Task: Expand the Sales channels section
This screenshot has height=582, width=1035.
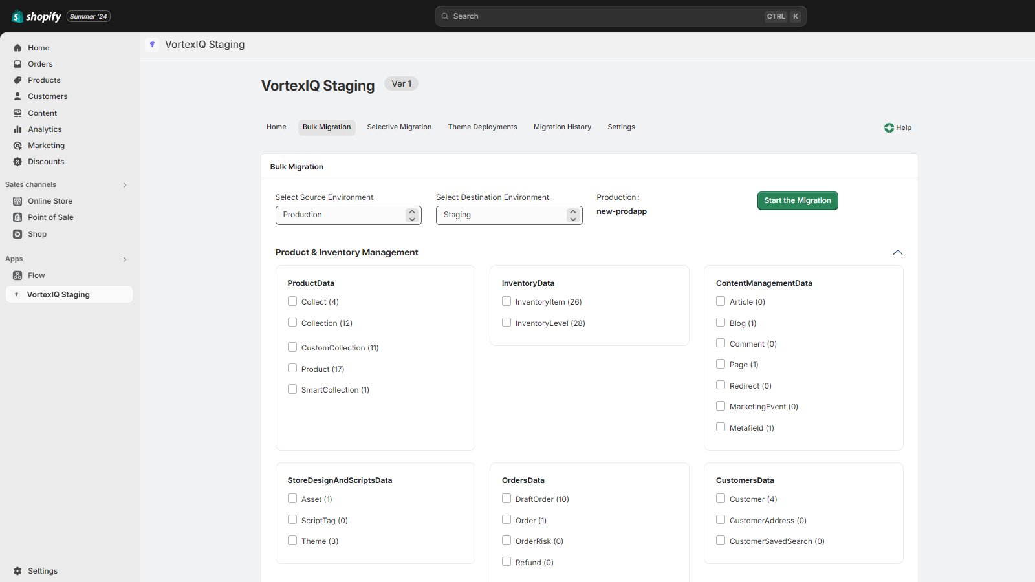Action: click(125, 185)
